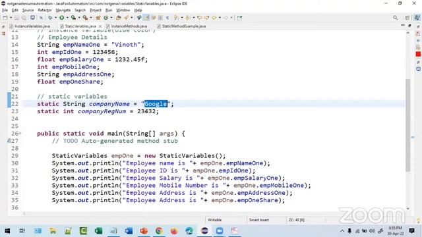Click the Pin Editor toolbar icon
The height and width of the screenshot is (237, 422).
coord(239,18)
